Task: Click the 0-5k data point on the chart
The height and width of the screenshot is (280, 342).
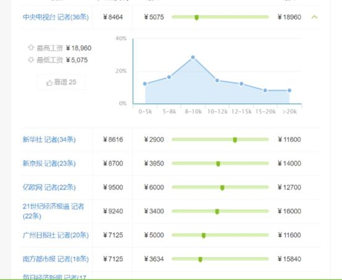Action: click(x=145, y=84)
